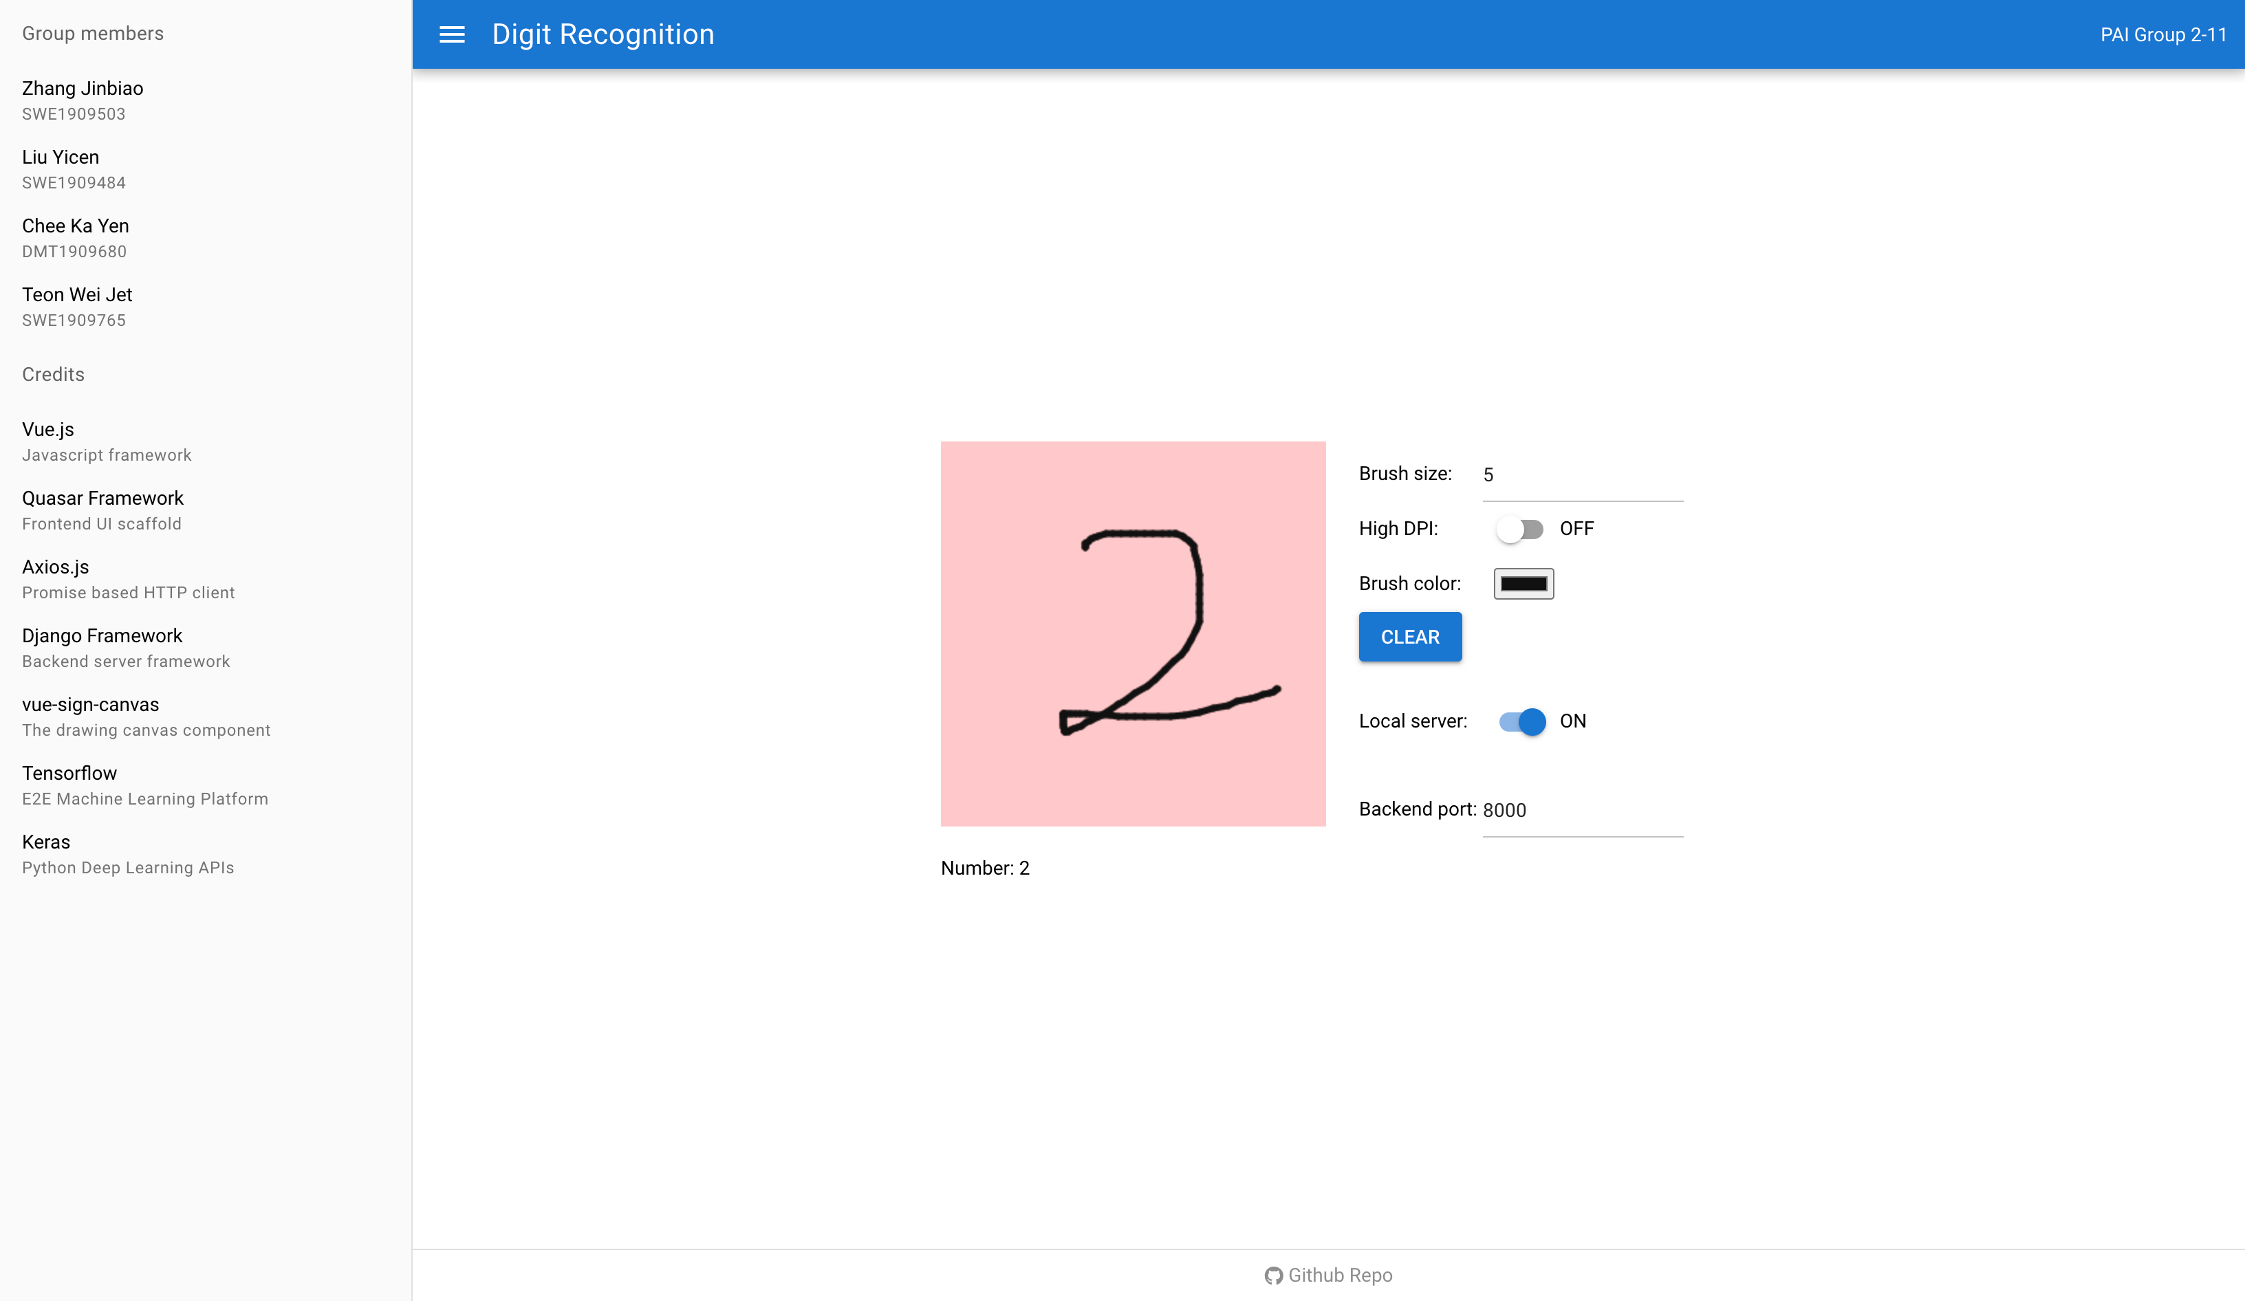The image size is (2245, 1301).
Task: Click the drawing canvas with digit 2
Action: [x=1132, y=633]
